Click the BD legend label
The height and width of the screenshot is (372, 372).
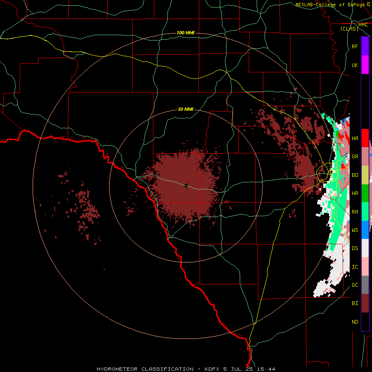tap(355, 175)
